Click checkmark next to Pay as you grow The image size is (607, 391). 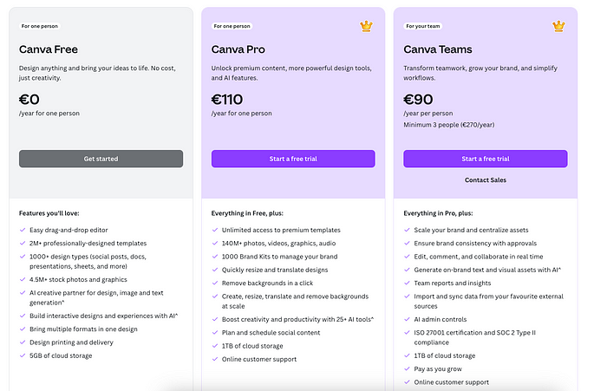pos(407,369)
